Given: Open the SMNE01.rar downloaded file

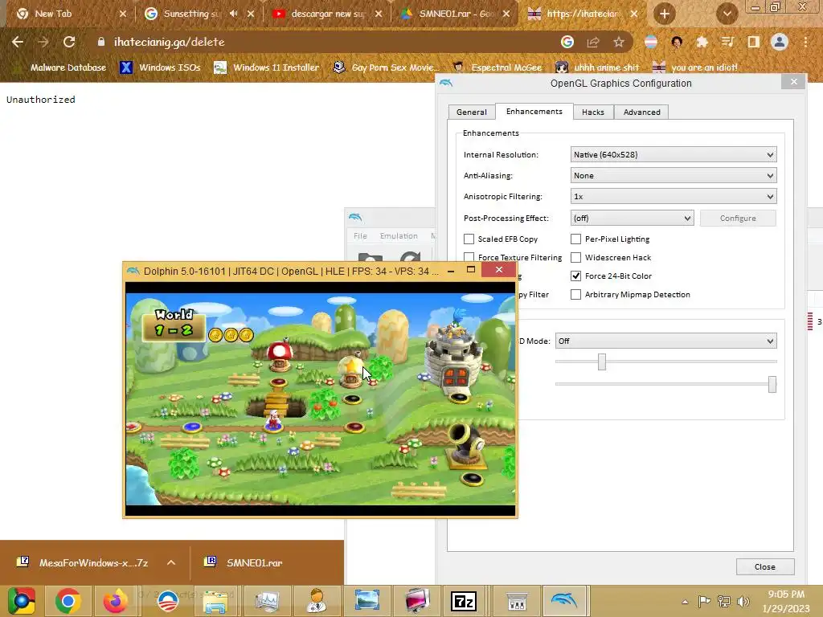Looking at the screenshot, I should [243, 562].
